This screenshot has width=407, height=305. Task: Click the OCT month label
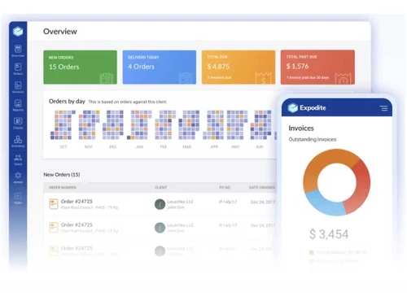[63, 146]
